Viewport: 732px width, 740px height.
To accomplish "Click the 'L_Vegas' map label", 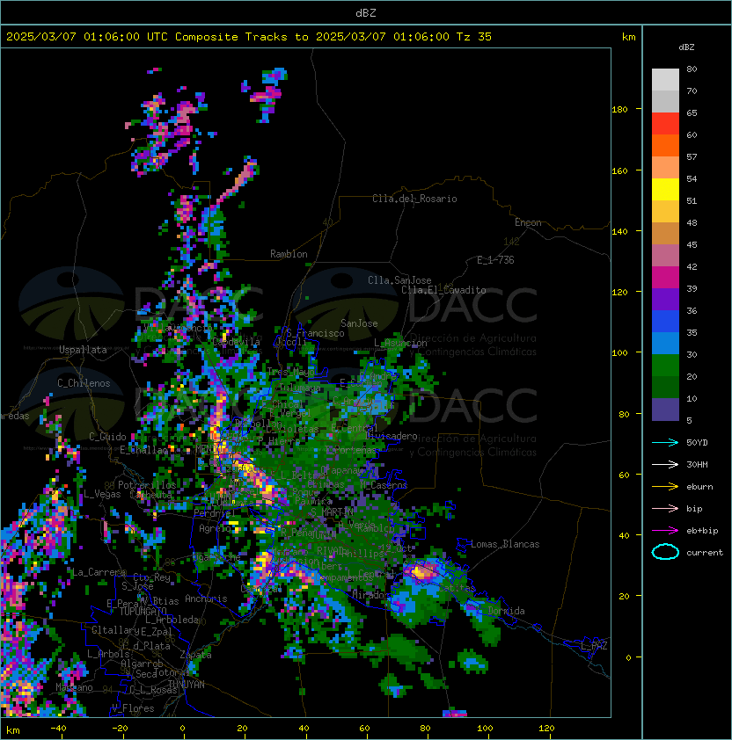I will pos(103,494).
